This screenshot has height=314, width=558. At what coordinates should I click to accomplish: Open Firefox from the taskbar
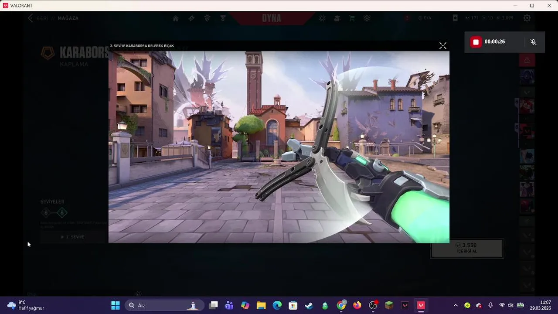coord(357,305)
